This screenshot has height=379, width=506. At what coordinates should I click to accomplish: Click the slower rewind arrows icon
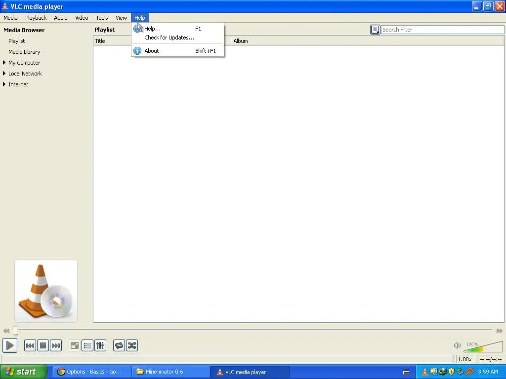pos(6,331)
